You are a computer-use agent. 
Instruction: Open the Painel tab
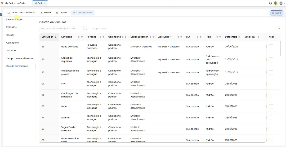pos(46,13)
